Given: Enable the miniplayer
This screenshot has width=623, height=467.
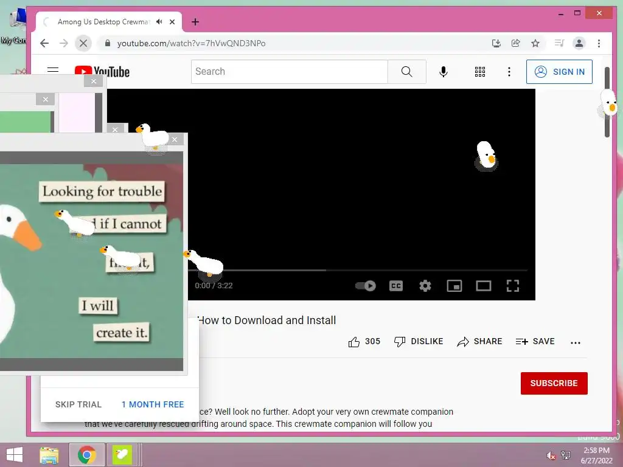Looking at the screenshot, I should click(x=454, y=286).
